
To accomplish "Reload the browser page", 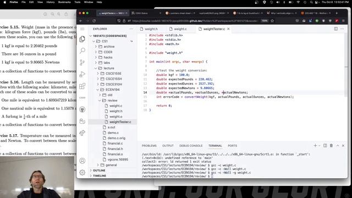I will click(94, 21).
